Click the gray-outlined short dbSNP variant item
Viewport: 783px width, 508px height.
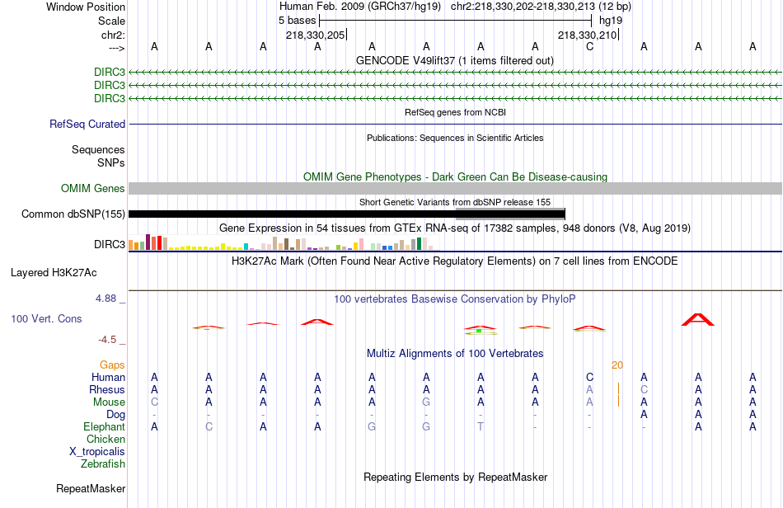click(510, 214)
